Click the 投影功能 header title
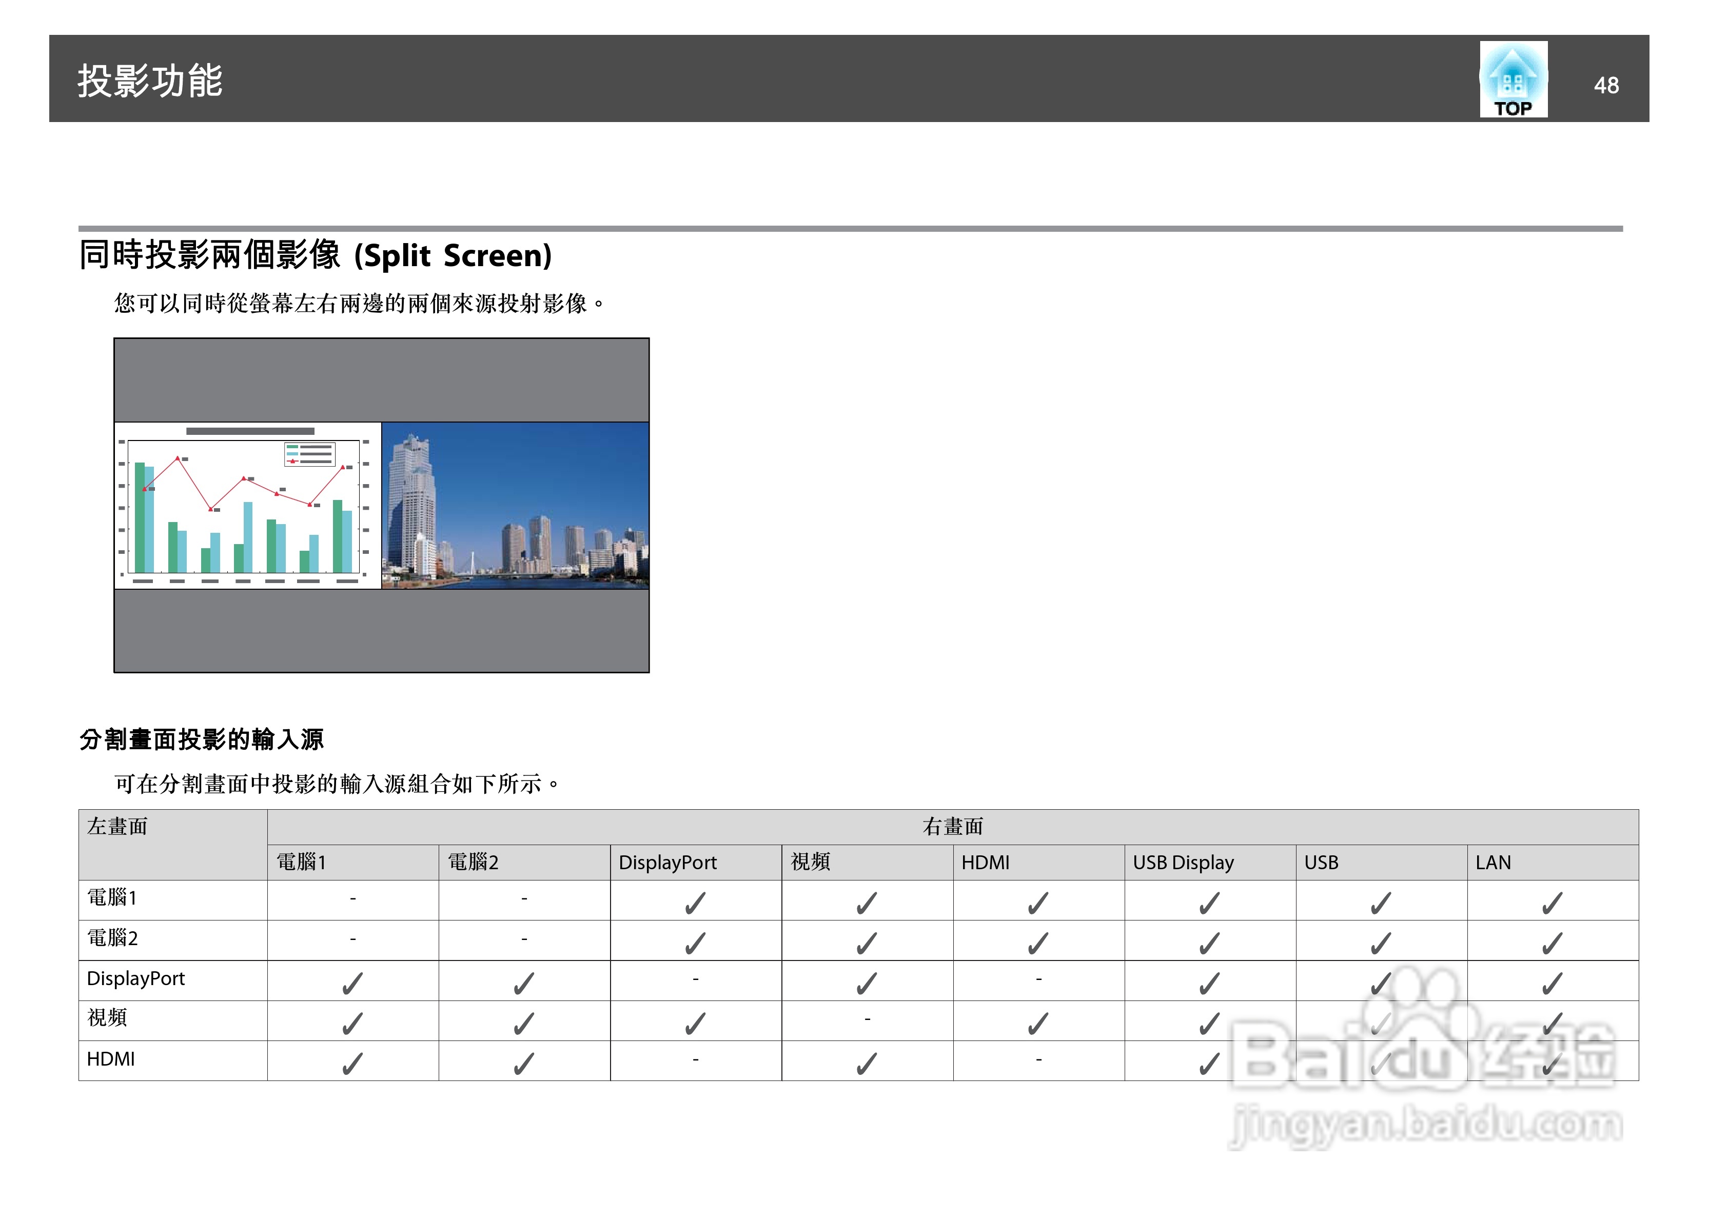The image size is (1728, 1221). click(x=150, y=81)
